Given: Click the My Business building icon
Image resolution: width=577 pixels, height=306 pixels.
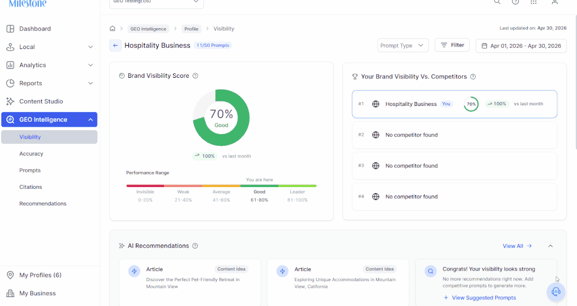Looking at the screenshot, I should (x=10, y=293).
